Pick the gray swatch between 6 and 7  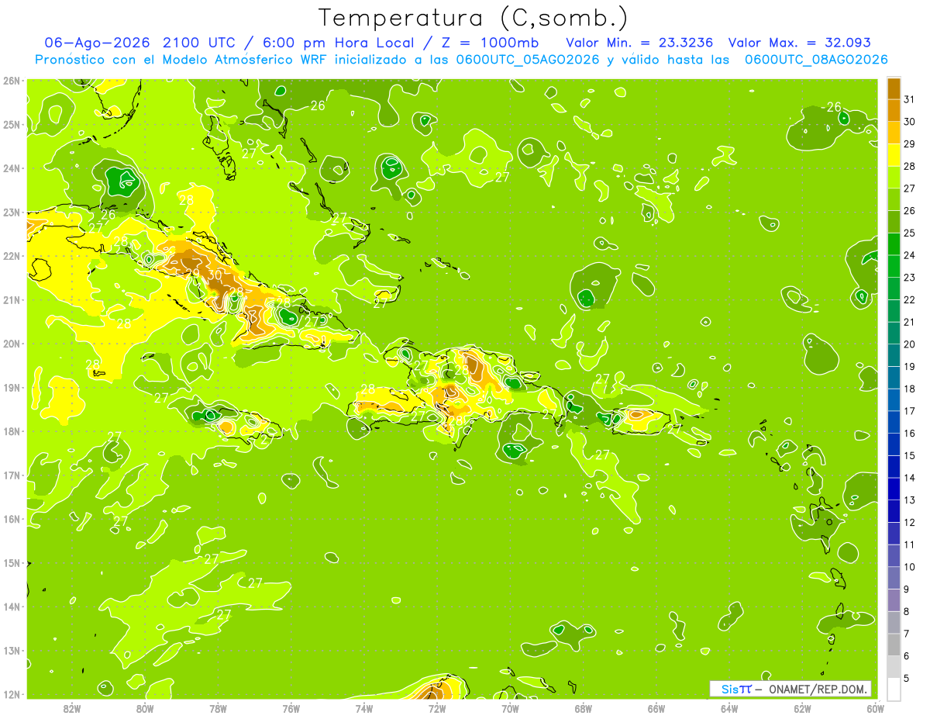[x=894, y=645]
